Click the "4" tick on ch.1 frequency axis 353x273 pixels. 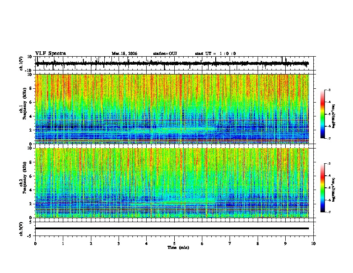point(31,116)
